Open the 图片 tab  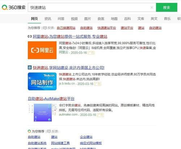click(88, 19)
